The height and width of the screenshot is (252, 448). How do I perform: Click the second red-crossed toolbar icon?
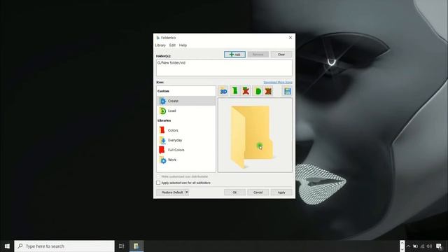(x=268, y=91)
